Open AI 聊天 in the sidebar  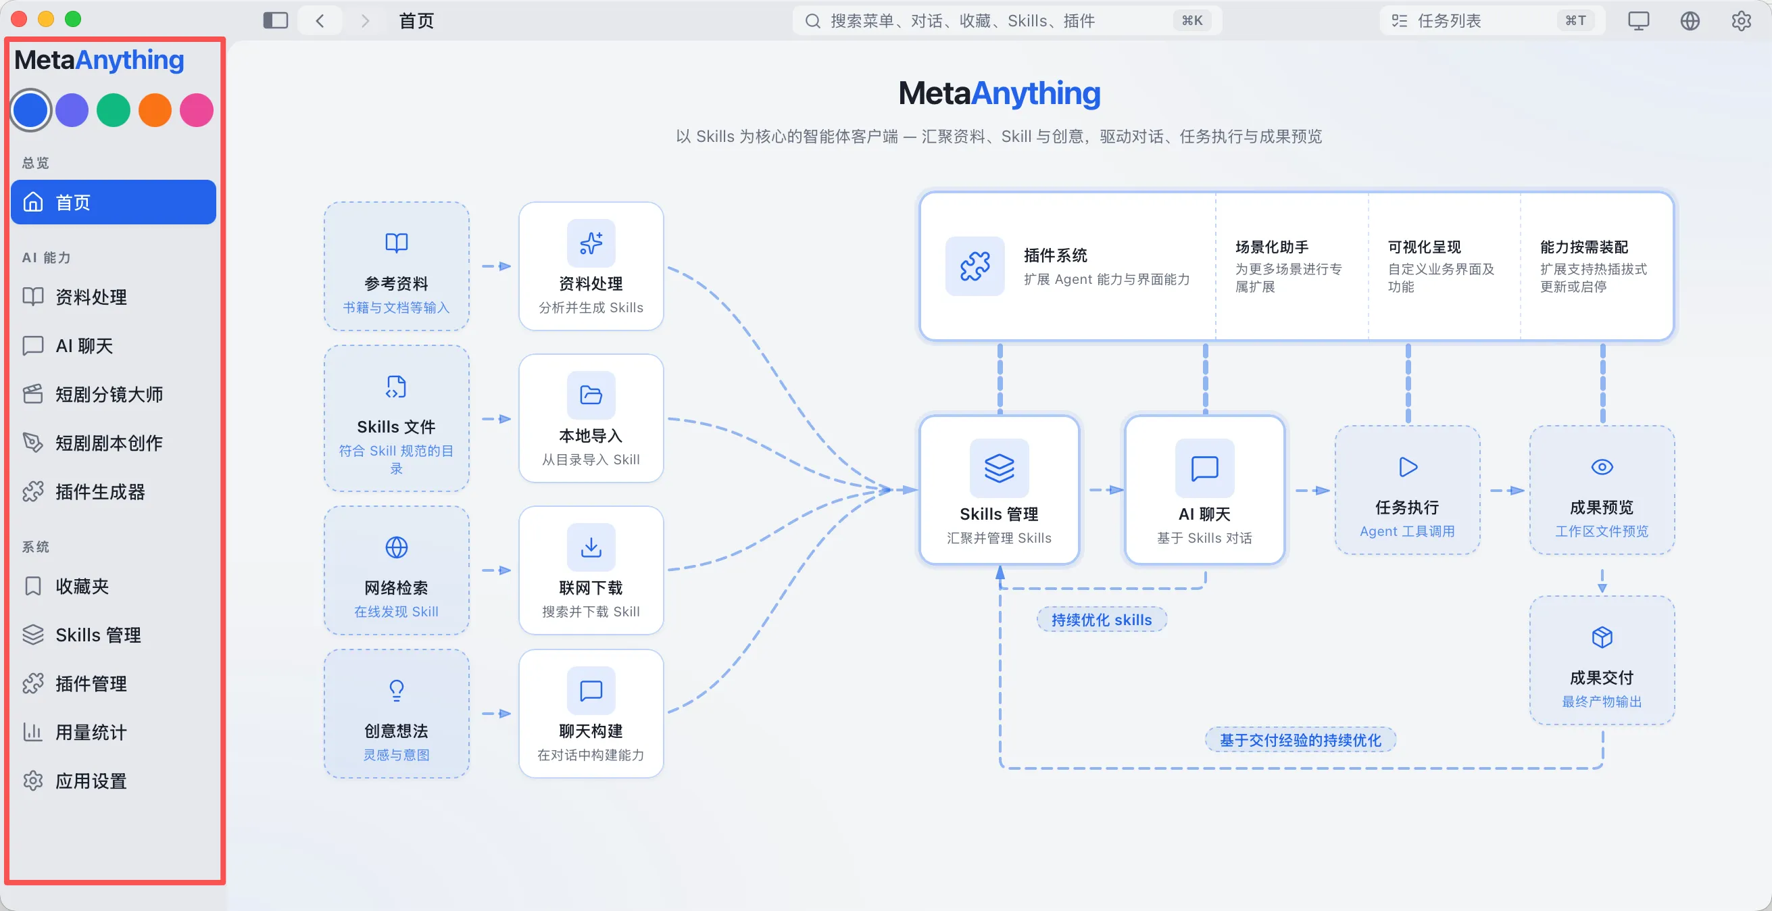coord(114,345)
